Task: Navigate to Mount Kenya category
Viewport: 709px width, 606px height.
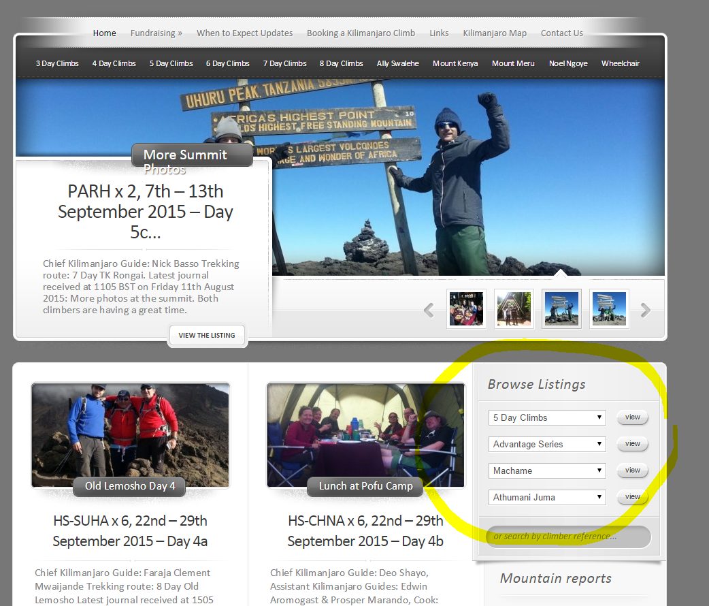Action: (x=455, y=63)
